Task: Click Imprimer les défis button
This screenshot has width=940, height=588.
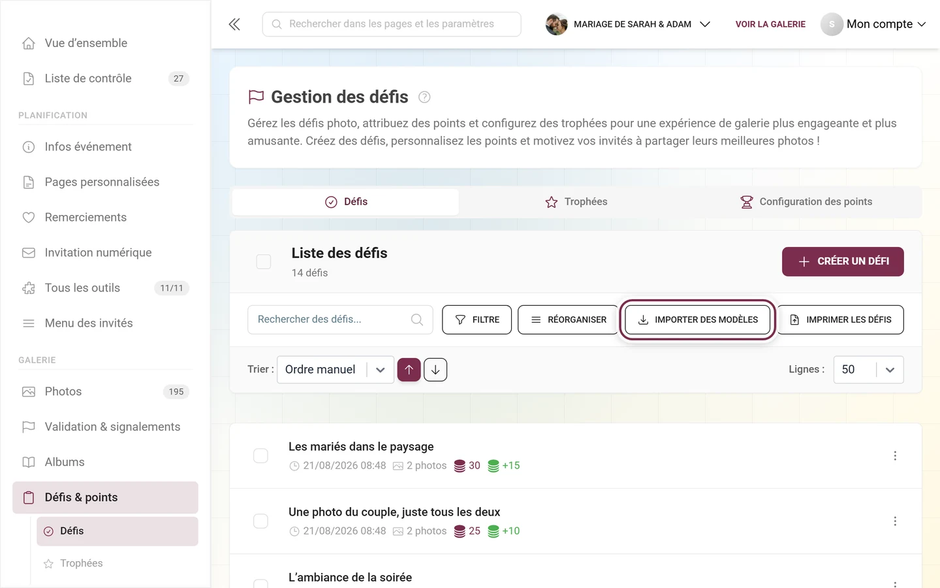Action: pos(841,319)
